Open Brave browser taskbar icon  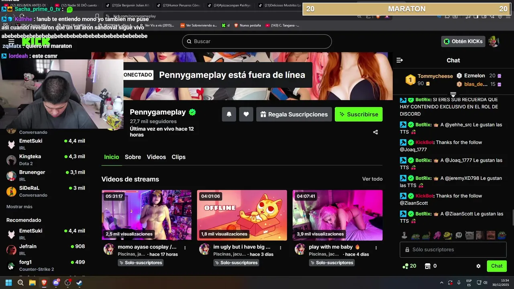tap(44, 283)
